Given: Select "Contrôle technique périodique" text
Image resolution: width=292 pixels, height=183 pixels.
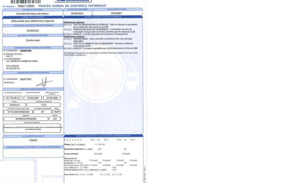Looking at the screenshot, I should click(x=32, y=14).
